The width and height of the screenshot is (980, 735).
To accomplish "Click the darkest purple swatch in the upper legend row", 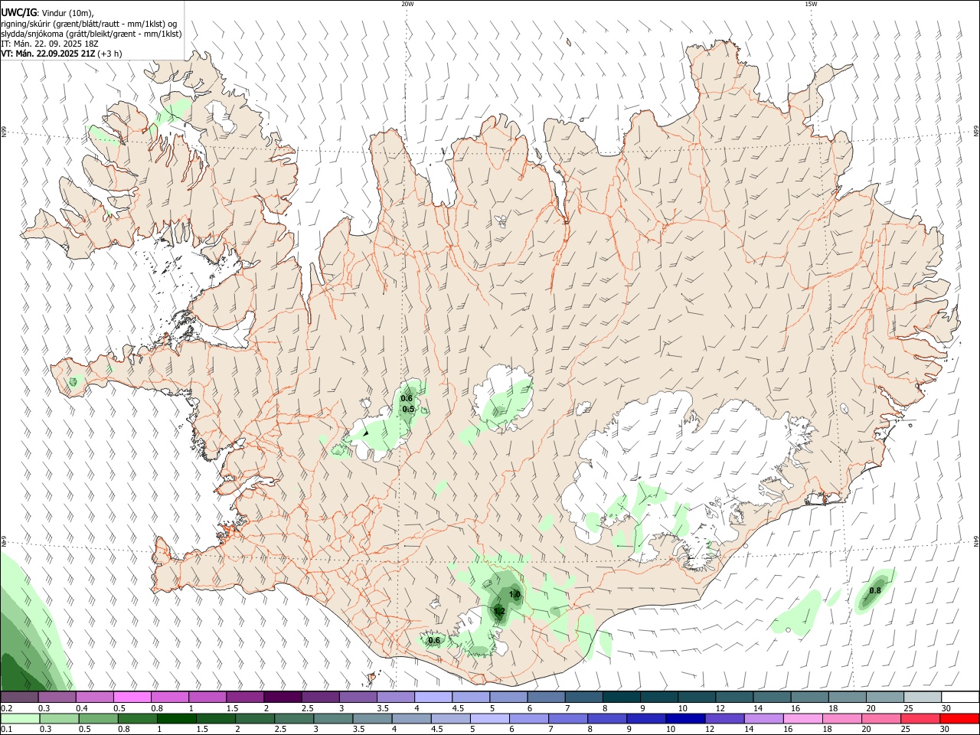I will [283, 697].
